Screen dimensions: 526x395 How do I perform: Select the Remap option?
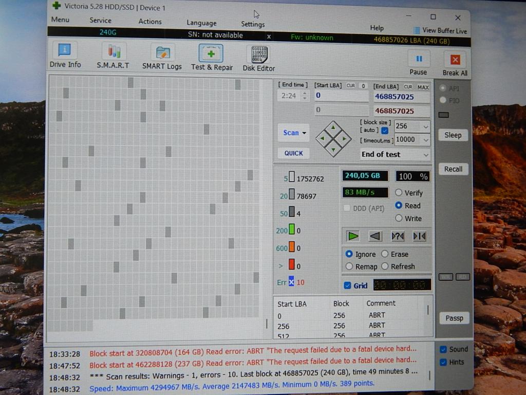point(349,266)
